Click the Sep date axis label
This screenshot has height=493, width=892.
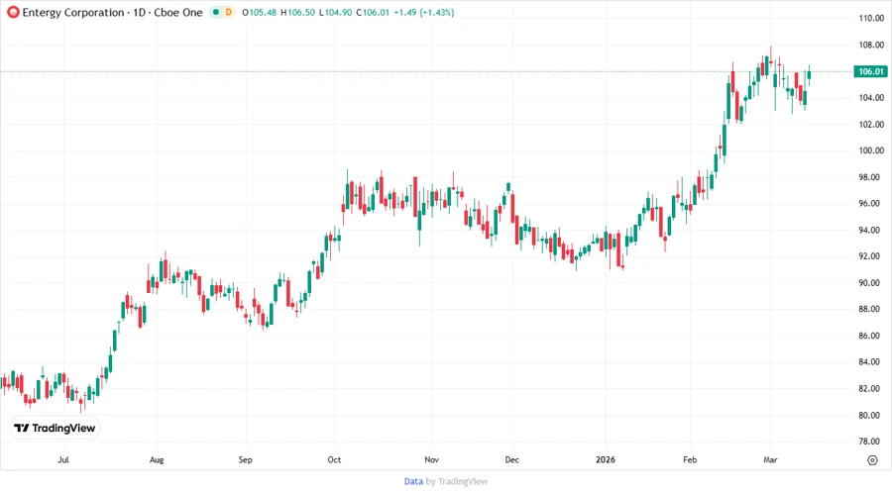pos(245,459)
